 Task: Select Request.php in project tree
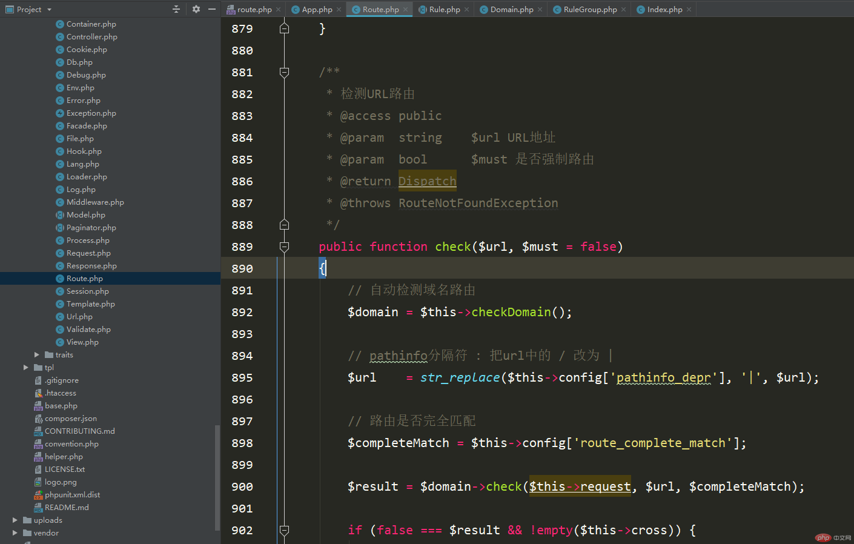pos(88,253)
